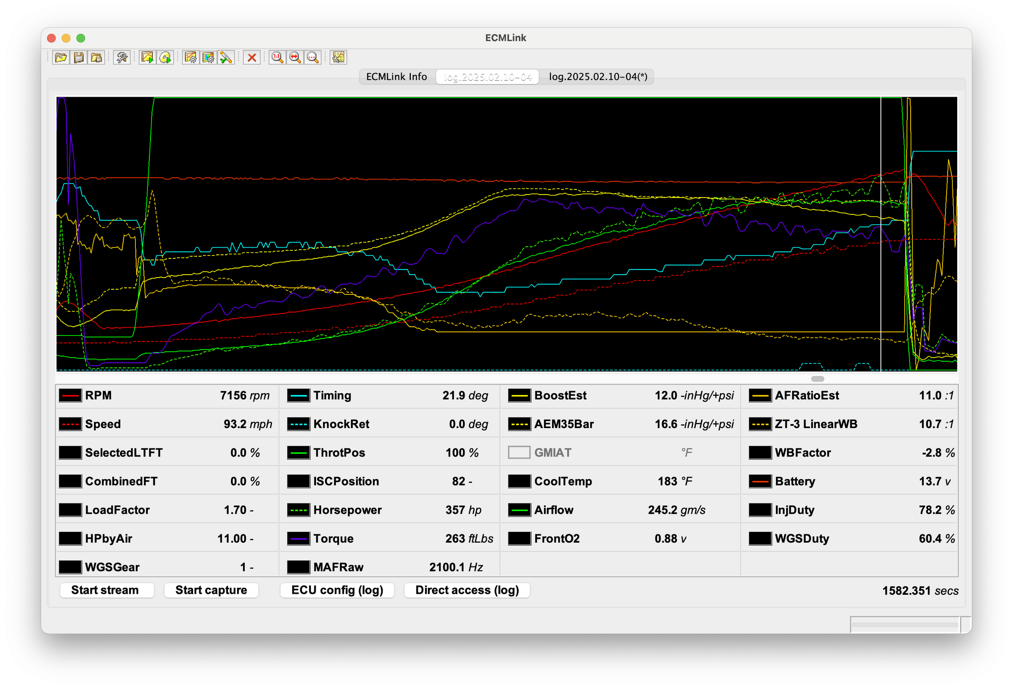
Task: Open ECU config (log)
Action: coord(337,590)
